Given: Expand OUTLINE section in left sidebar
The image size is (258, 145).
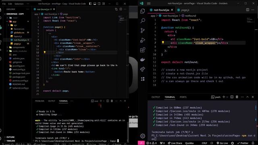Looking at the screenshot, I should (x=10, y=137).
